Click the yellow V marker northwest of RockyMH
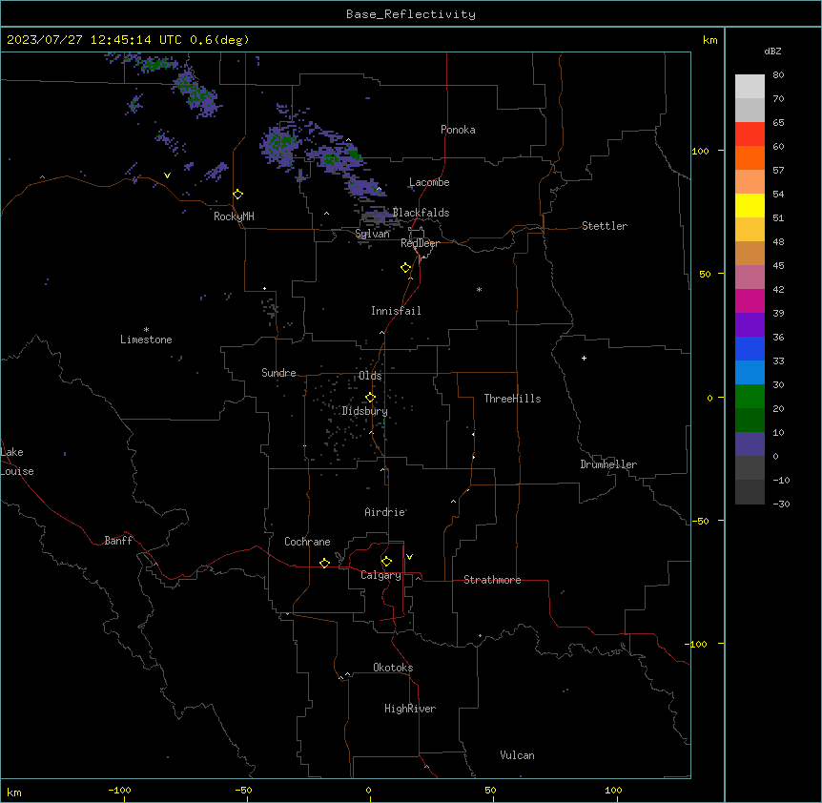This screenshot has width=822, height=803. pyautogui.click(x=167, y=175)
